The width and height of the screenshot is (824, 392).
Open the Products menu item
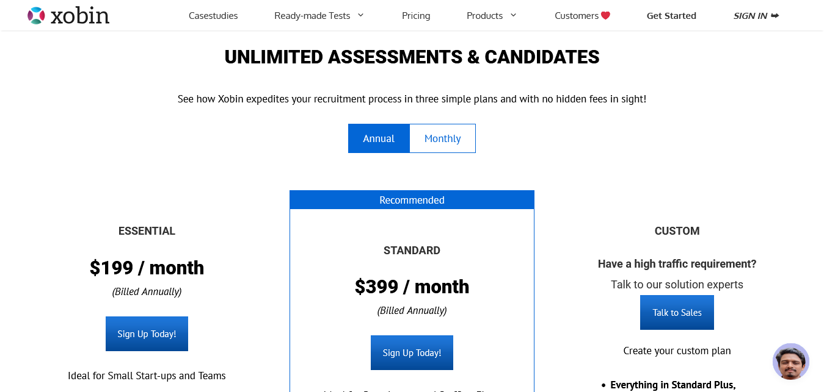point(484,16)
